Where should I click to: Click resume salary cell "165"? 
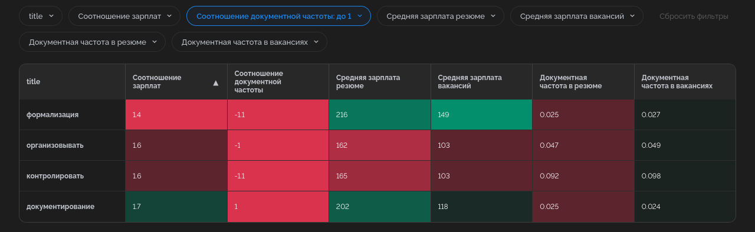click(x=380, y=176)
